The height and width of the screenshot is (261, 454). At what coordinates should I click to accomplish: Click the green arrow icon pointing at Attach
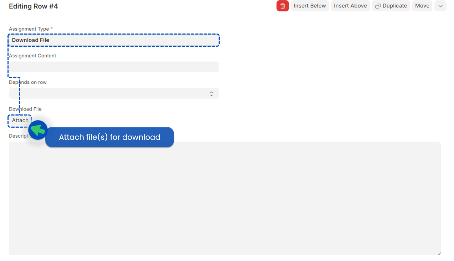pos(37,130)
